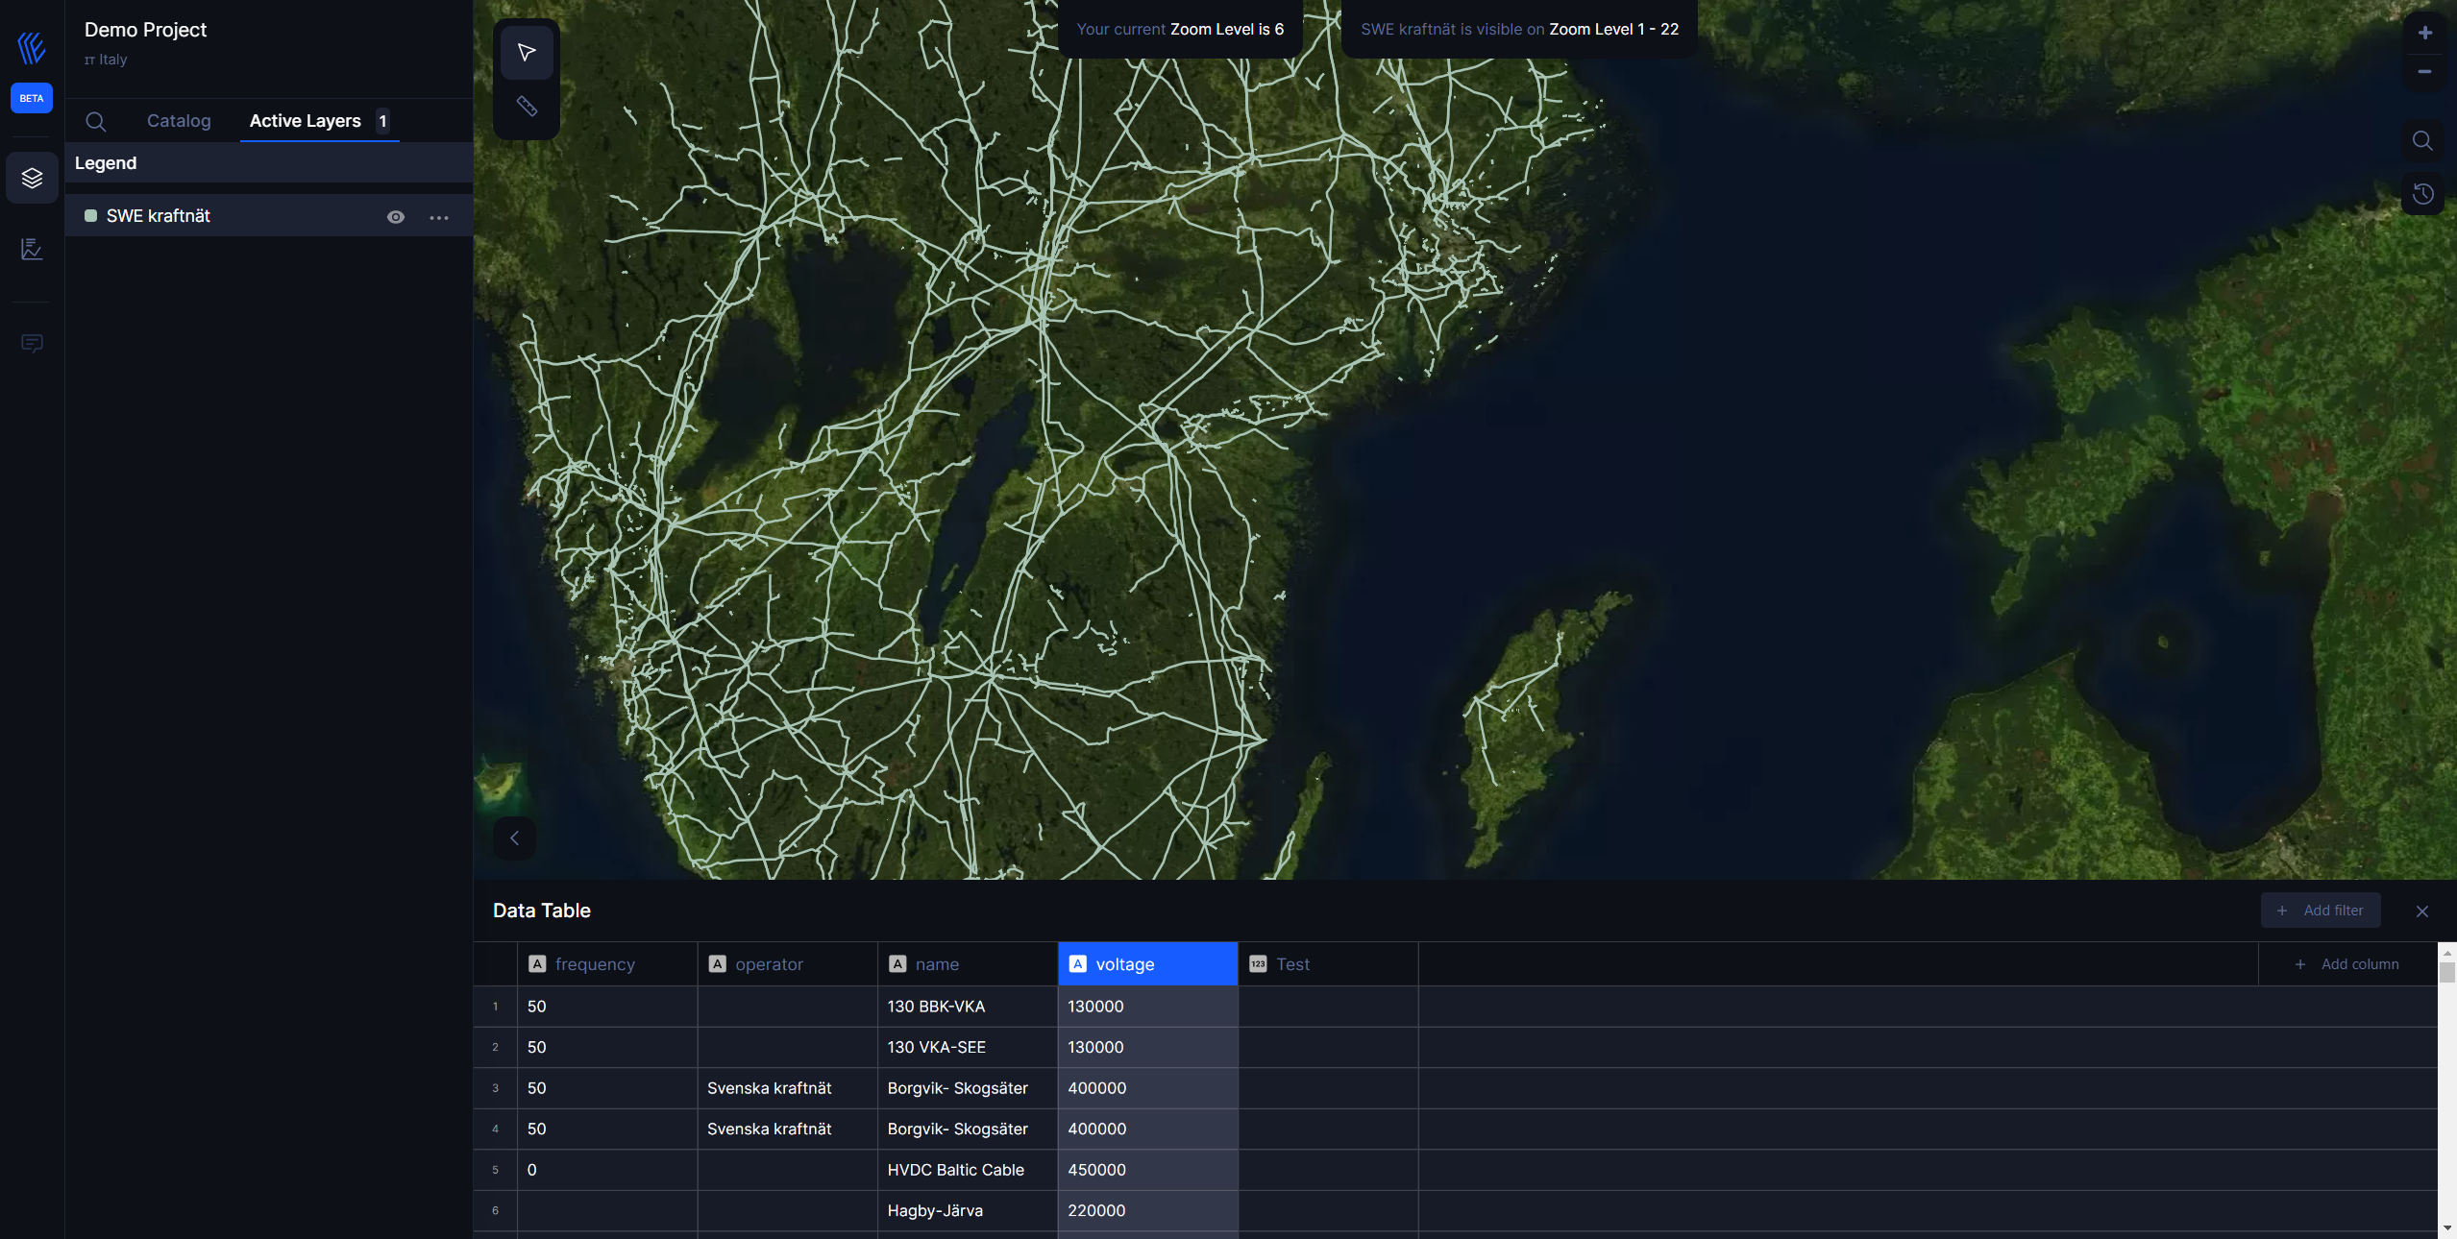Viewport: 2457px width, 1239px height.
Task: Close the data table panel
Action: pos(2420,911)
